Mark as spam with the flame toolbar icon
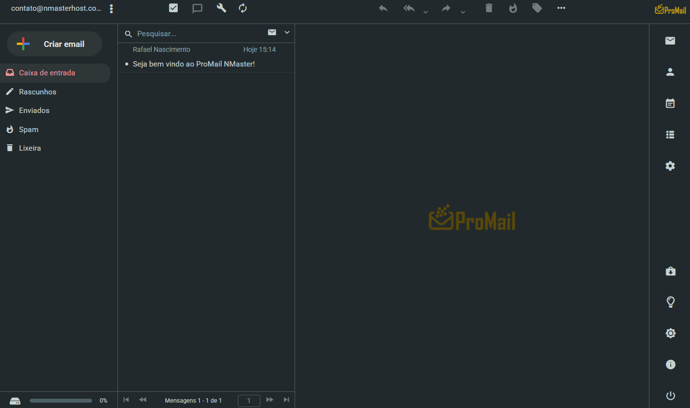Screen dimensions: 690x408 point(513,8)
